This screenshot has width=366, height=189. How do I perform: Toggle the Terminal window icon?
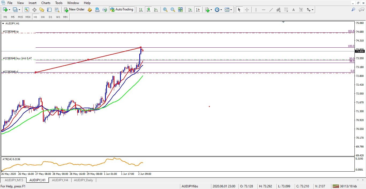click(49, 10)
